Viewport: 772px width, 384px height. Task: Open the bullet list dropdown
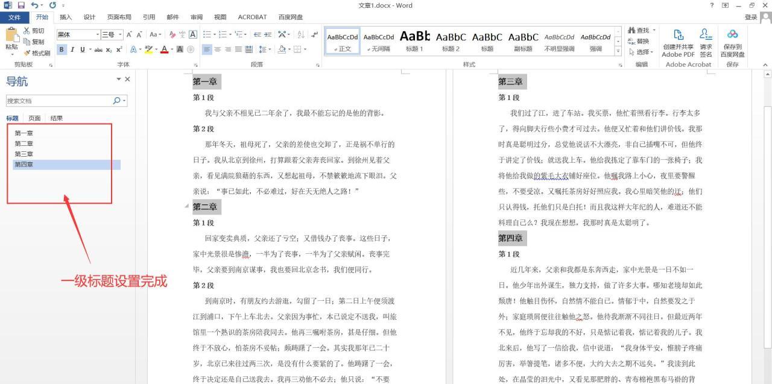[214, 35]
